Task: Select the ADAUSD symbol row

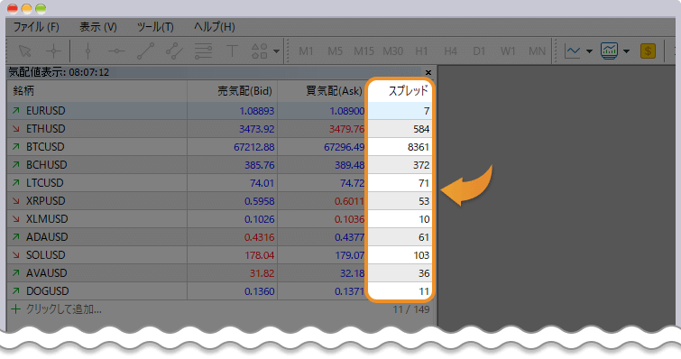Action: point(219,237)
